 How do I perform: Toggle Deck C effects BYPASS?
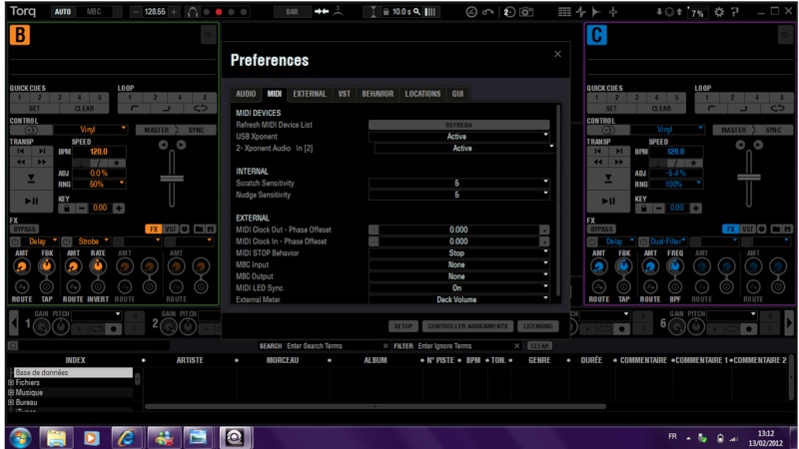pyautogui.click(x=602, y=229)
